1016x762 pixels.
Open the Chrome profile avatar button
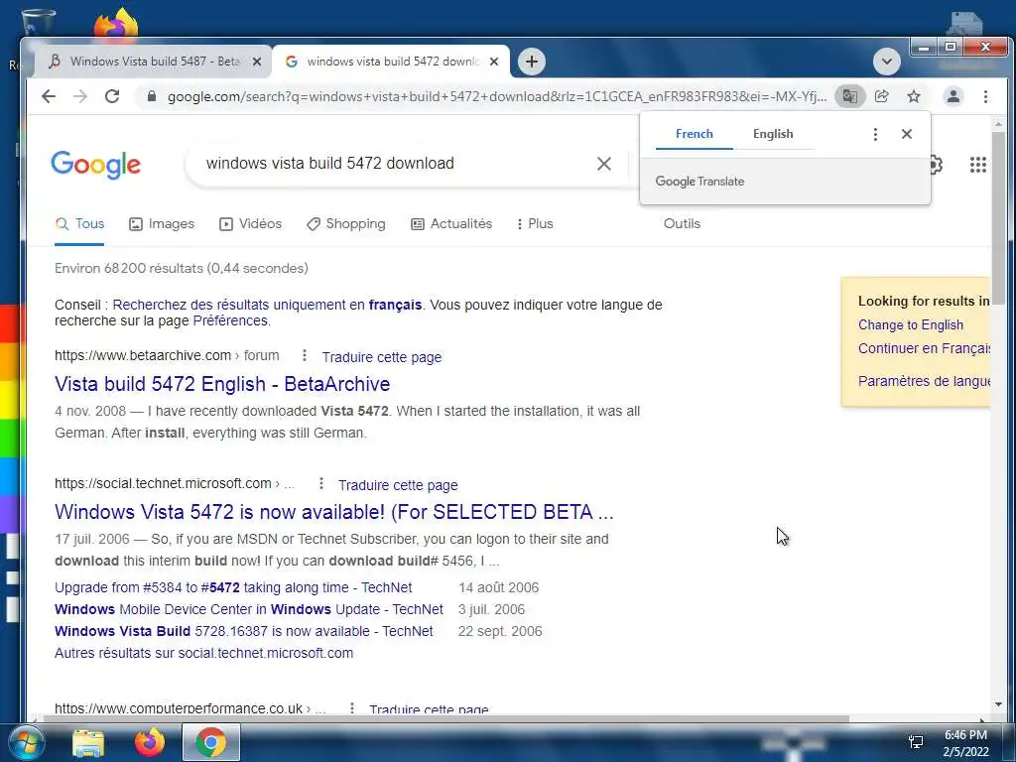click(x=953, y=96)
